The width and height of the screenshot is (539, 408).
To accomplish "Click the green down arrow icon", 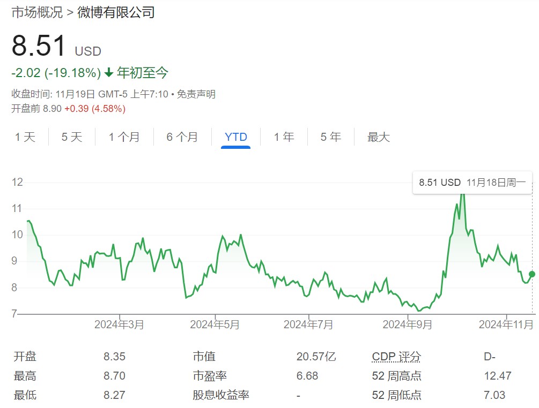I will (x=109, y=73).
